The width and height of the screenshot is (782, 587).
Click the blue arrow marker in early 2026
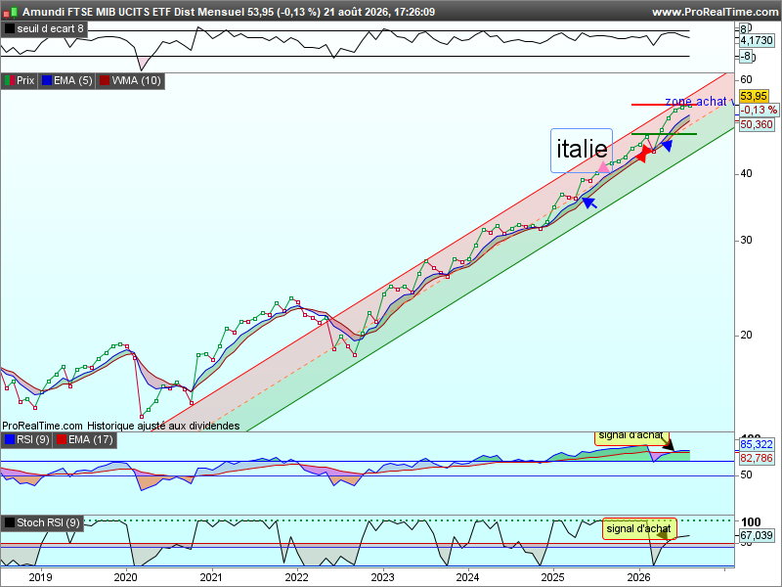[667, 145]
